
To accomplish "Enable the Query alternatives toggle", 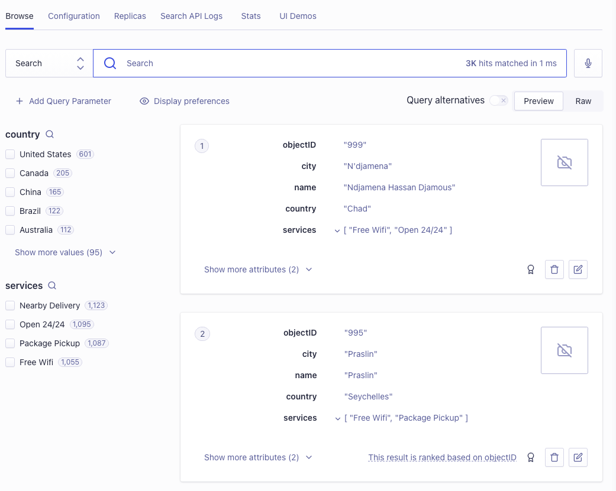I will click(499, 100).
